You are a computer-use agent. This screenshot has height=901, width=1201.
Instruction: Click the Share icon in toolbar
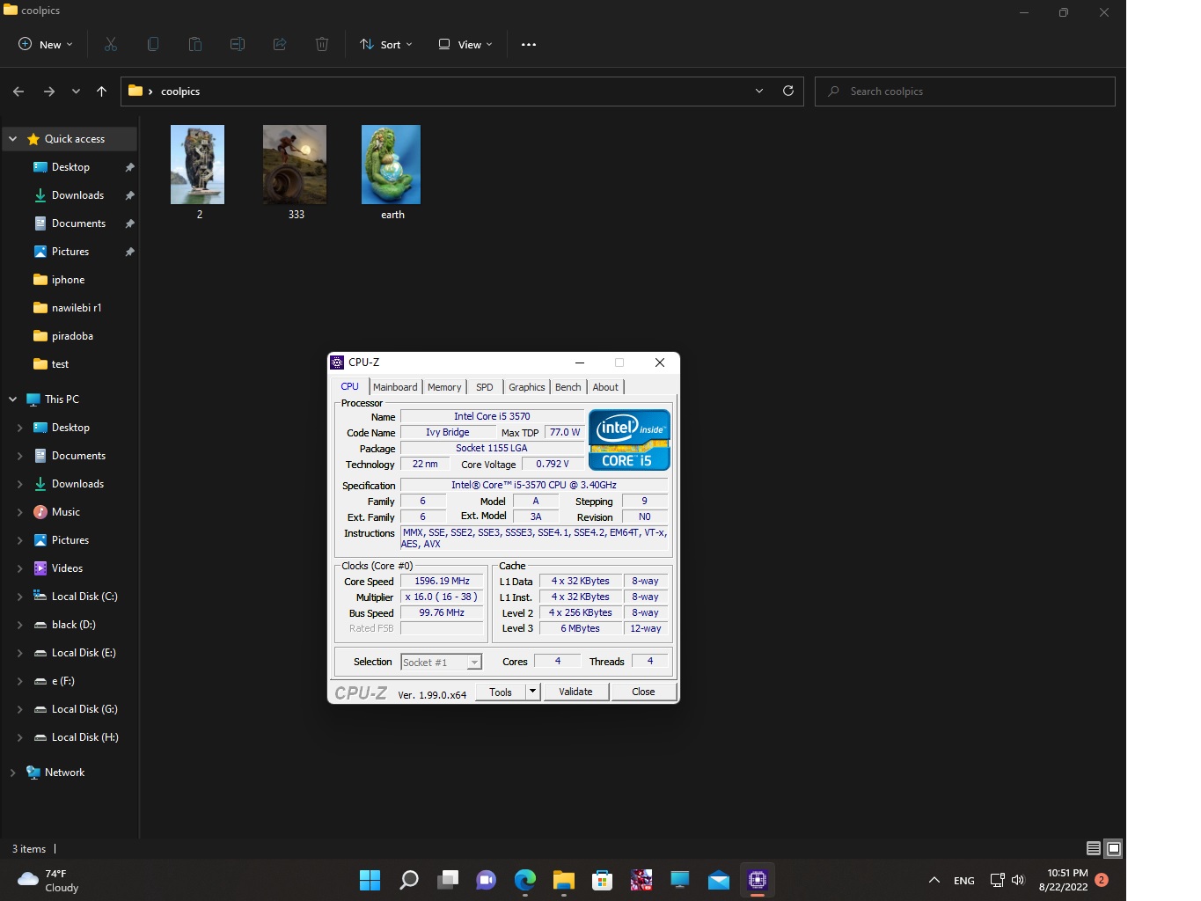click(280, 44)
